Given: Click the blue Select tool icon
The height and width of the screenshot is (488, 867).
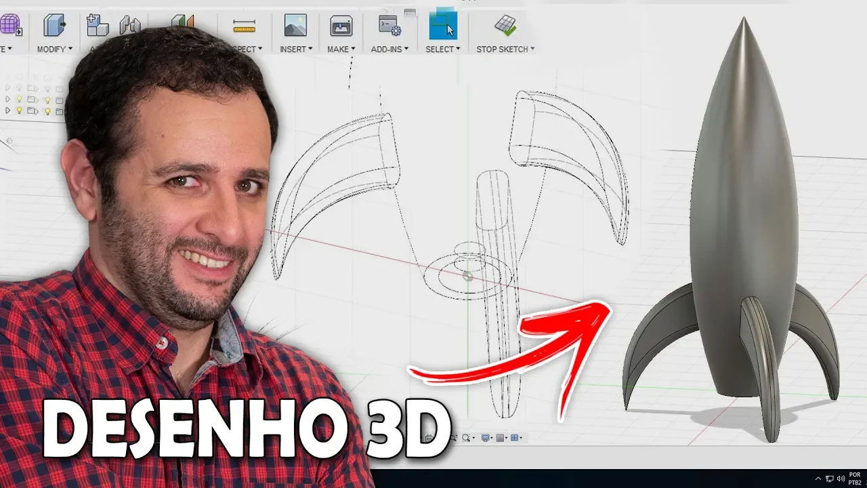Looking at the screenshot, I should click(x=443, y=26).
